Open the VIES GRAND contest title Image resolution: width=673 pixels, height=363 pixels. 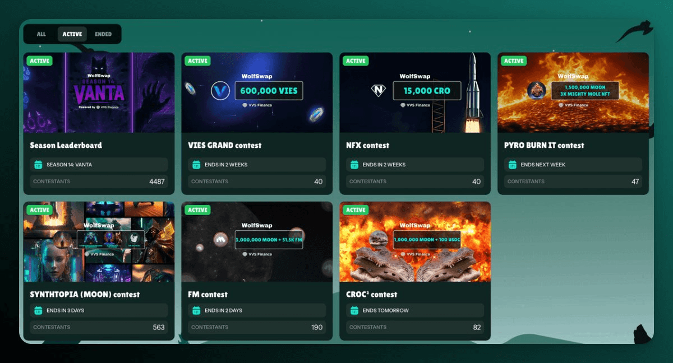click(225, 145)
